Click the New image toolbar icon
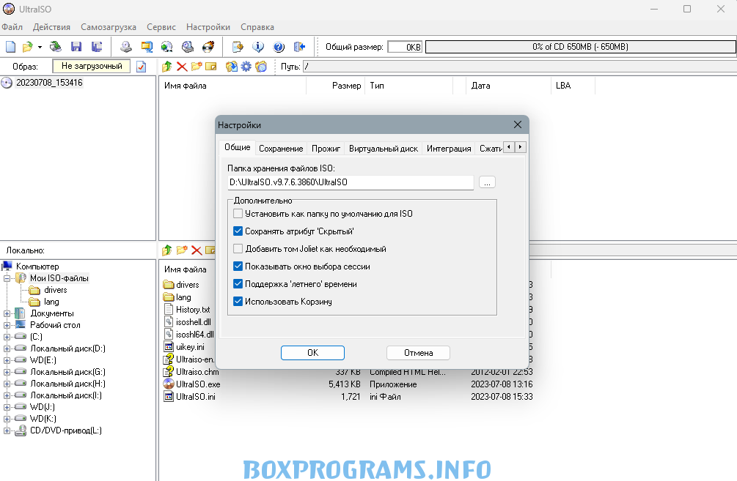 click(x=10, y=46)
